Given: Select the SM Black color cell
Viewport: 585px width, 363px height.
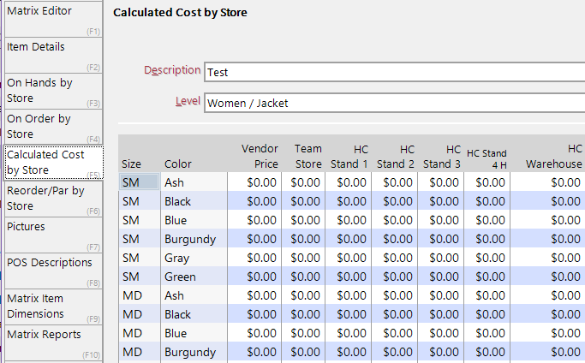Looking at the screenshot, I should (194, 201).
